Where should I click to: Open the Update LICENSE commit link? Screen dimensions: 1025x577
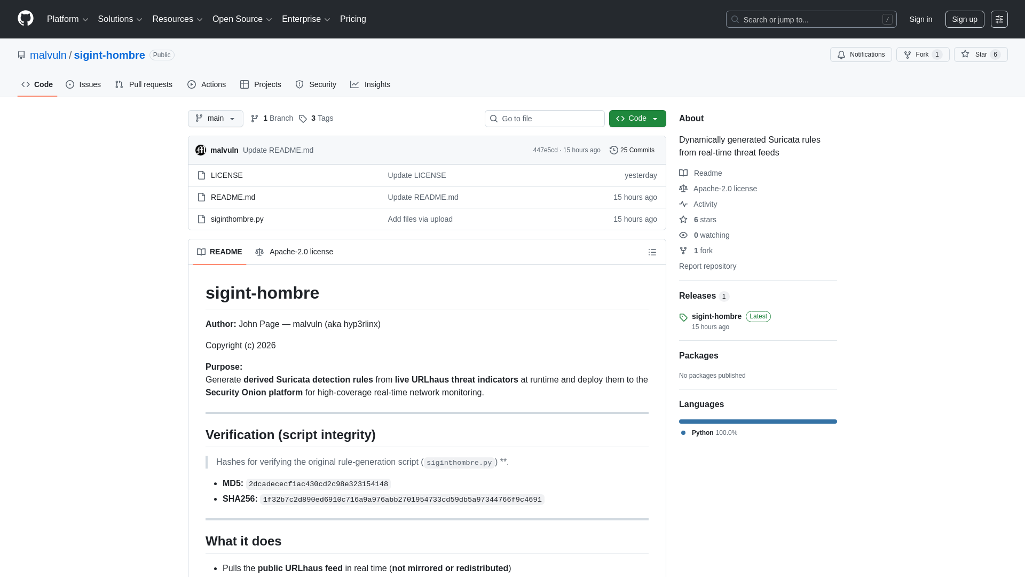(416, 175)
